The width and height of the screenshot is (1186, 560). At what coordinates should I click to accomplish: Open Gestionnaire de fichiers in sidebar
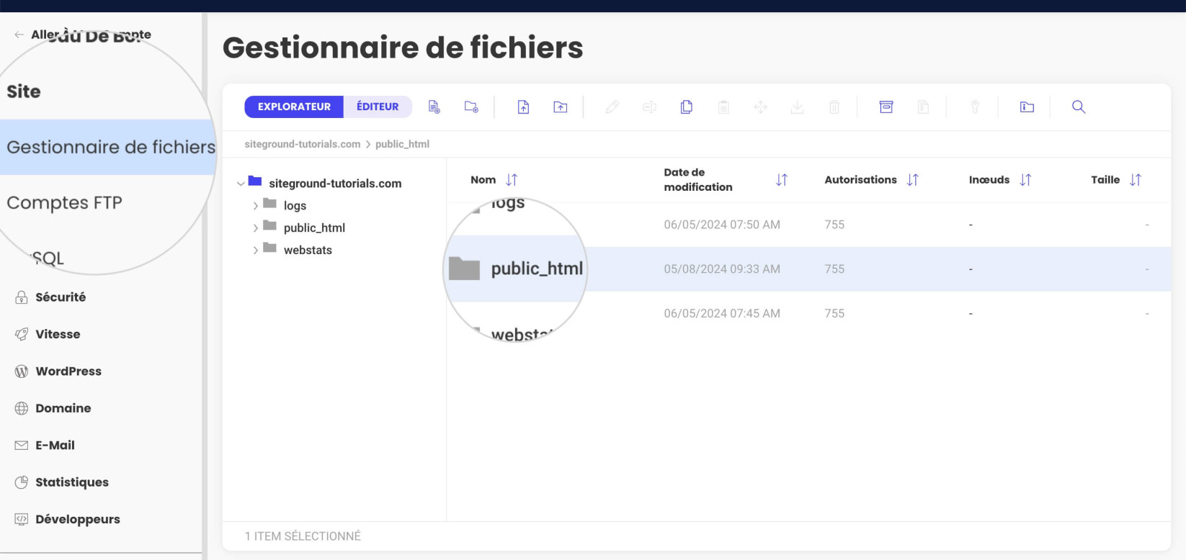pos(108,147)
